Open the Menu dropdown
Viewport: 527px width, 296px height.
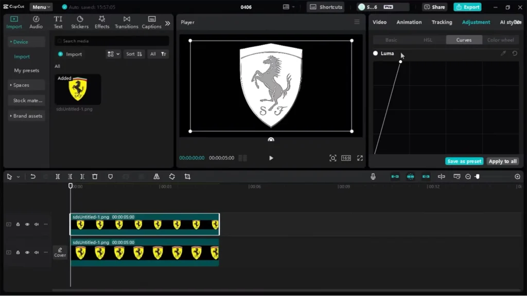[41, 7]
